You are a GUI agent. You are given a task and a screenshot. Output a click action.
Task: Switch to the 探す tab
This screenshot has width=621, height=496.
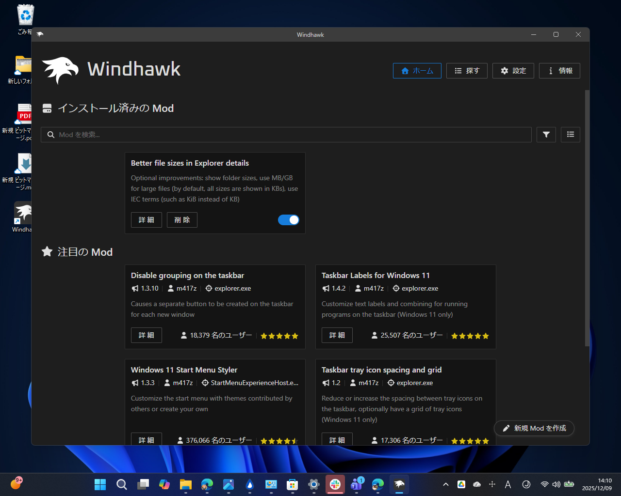[x=466, y=70]
